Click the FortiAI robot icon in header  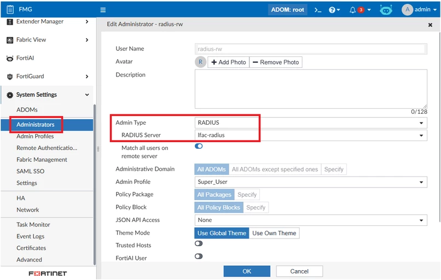(386, 10)
